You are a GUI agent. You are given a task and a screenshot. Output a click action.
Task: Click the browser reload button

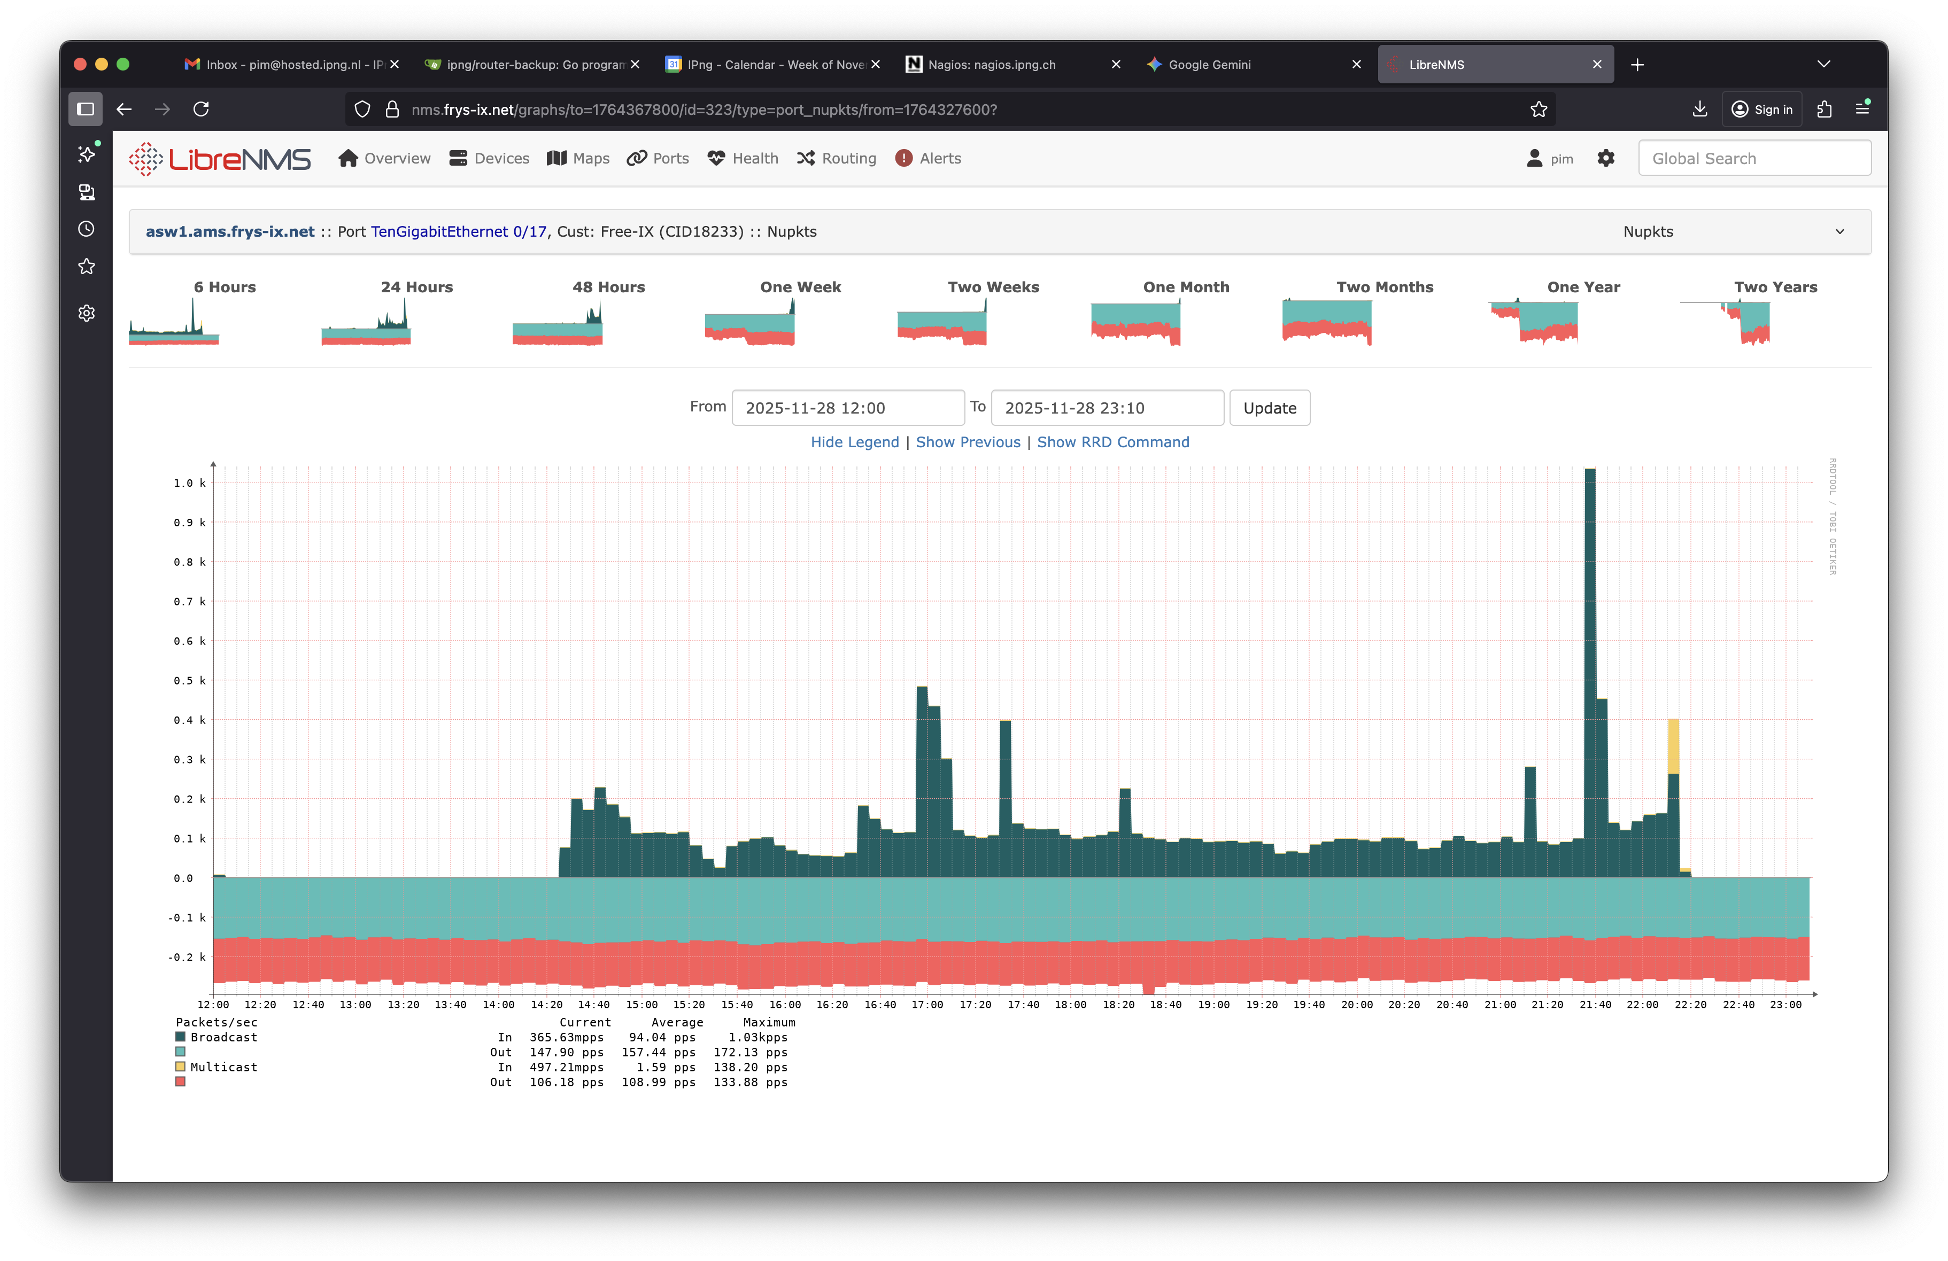[202, 110]
